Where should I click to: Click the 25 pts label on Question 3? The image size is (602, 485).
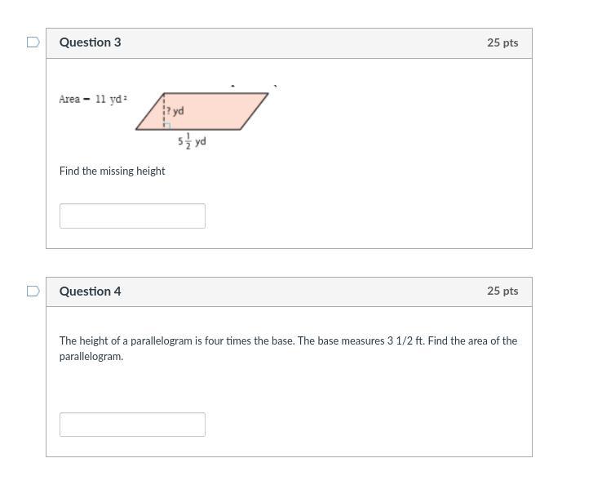502,42
